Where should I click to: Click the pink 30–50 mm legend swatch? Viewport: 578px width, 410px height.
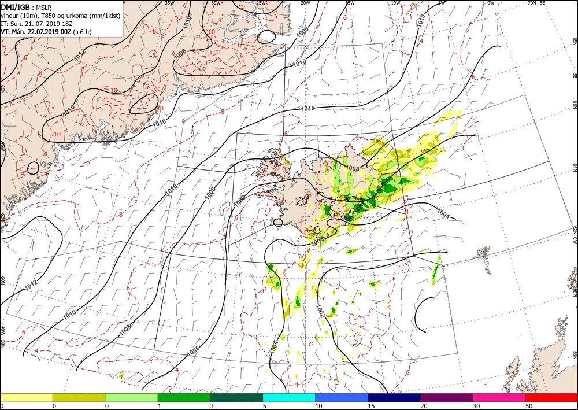[x=499, y=398]
